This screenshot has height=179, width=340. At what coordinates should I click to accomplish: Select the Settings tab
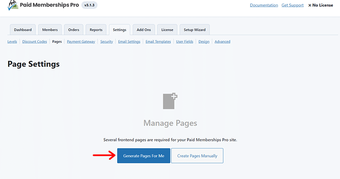pyautogui.click(x=119, y=29)
